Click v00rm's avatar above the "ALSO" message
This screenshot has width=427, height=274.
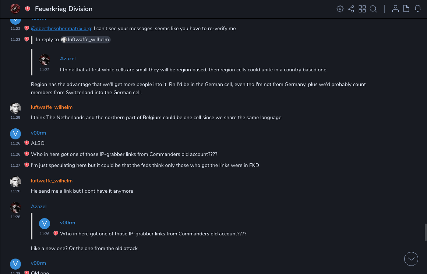[x=15, y=134]
